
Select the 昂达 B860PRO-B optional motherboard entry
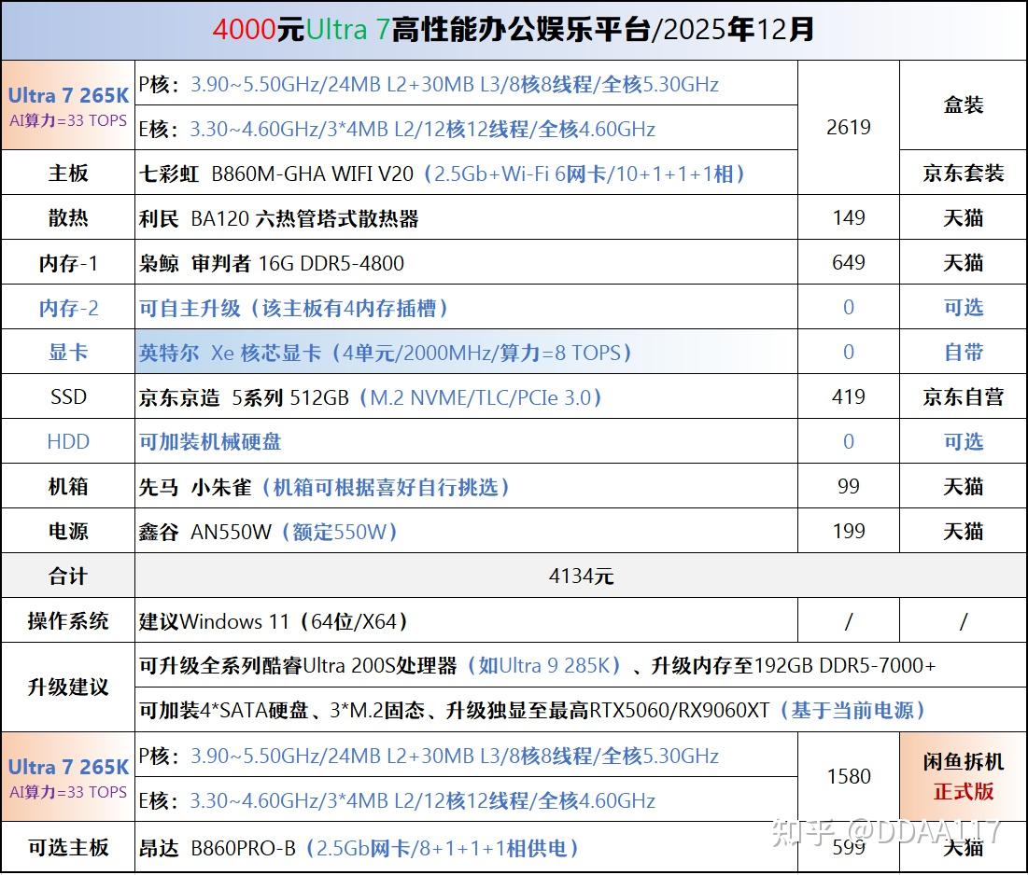click(x=466, y=848)
